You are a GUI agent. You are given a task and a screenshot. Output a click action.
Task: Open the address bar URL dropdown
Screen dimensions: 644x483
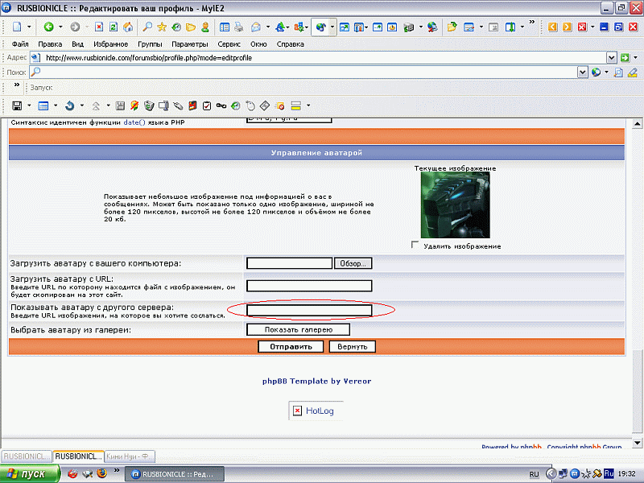[x=612, y=57]
